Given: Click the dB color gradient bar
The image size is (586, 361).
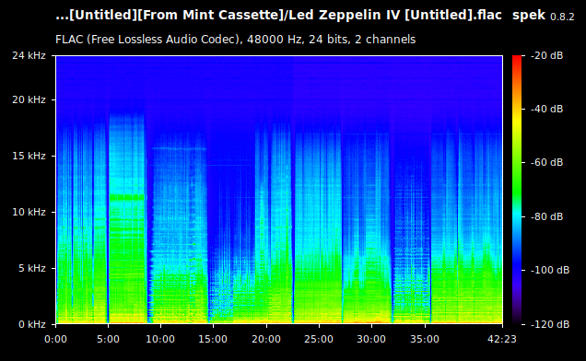Looking at the screenshot, I should click(x=517, y=190).
